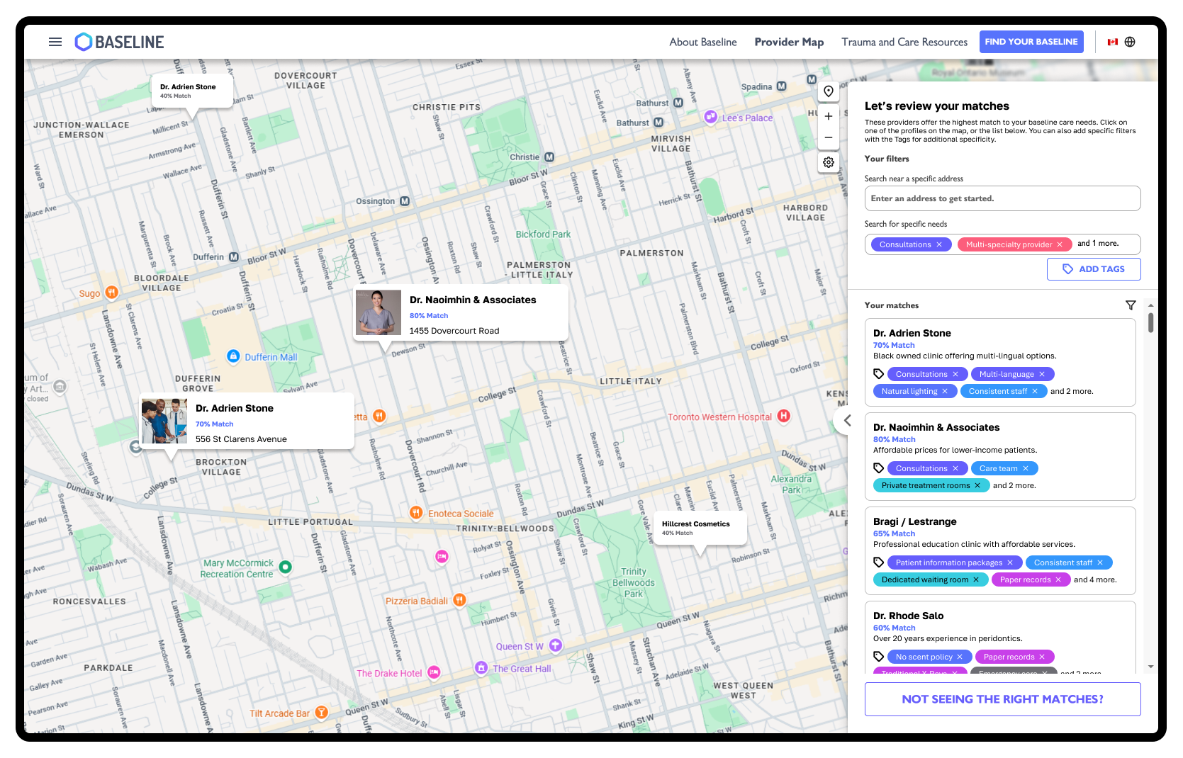
Task: Click matches list scrollbar thumb
Action: tap(1150, 323)
